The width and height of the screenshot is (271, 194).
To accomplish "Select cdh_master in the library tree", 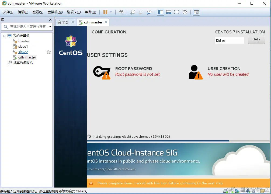I will click(x=27, y=57).
